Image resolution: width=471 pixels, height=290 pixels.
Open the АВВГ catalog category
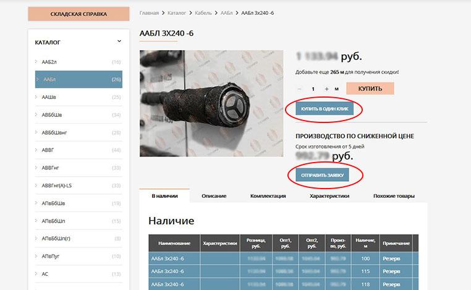(49, 150)
